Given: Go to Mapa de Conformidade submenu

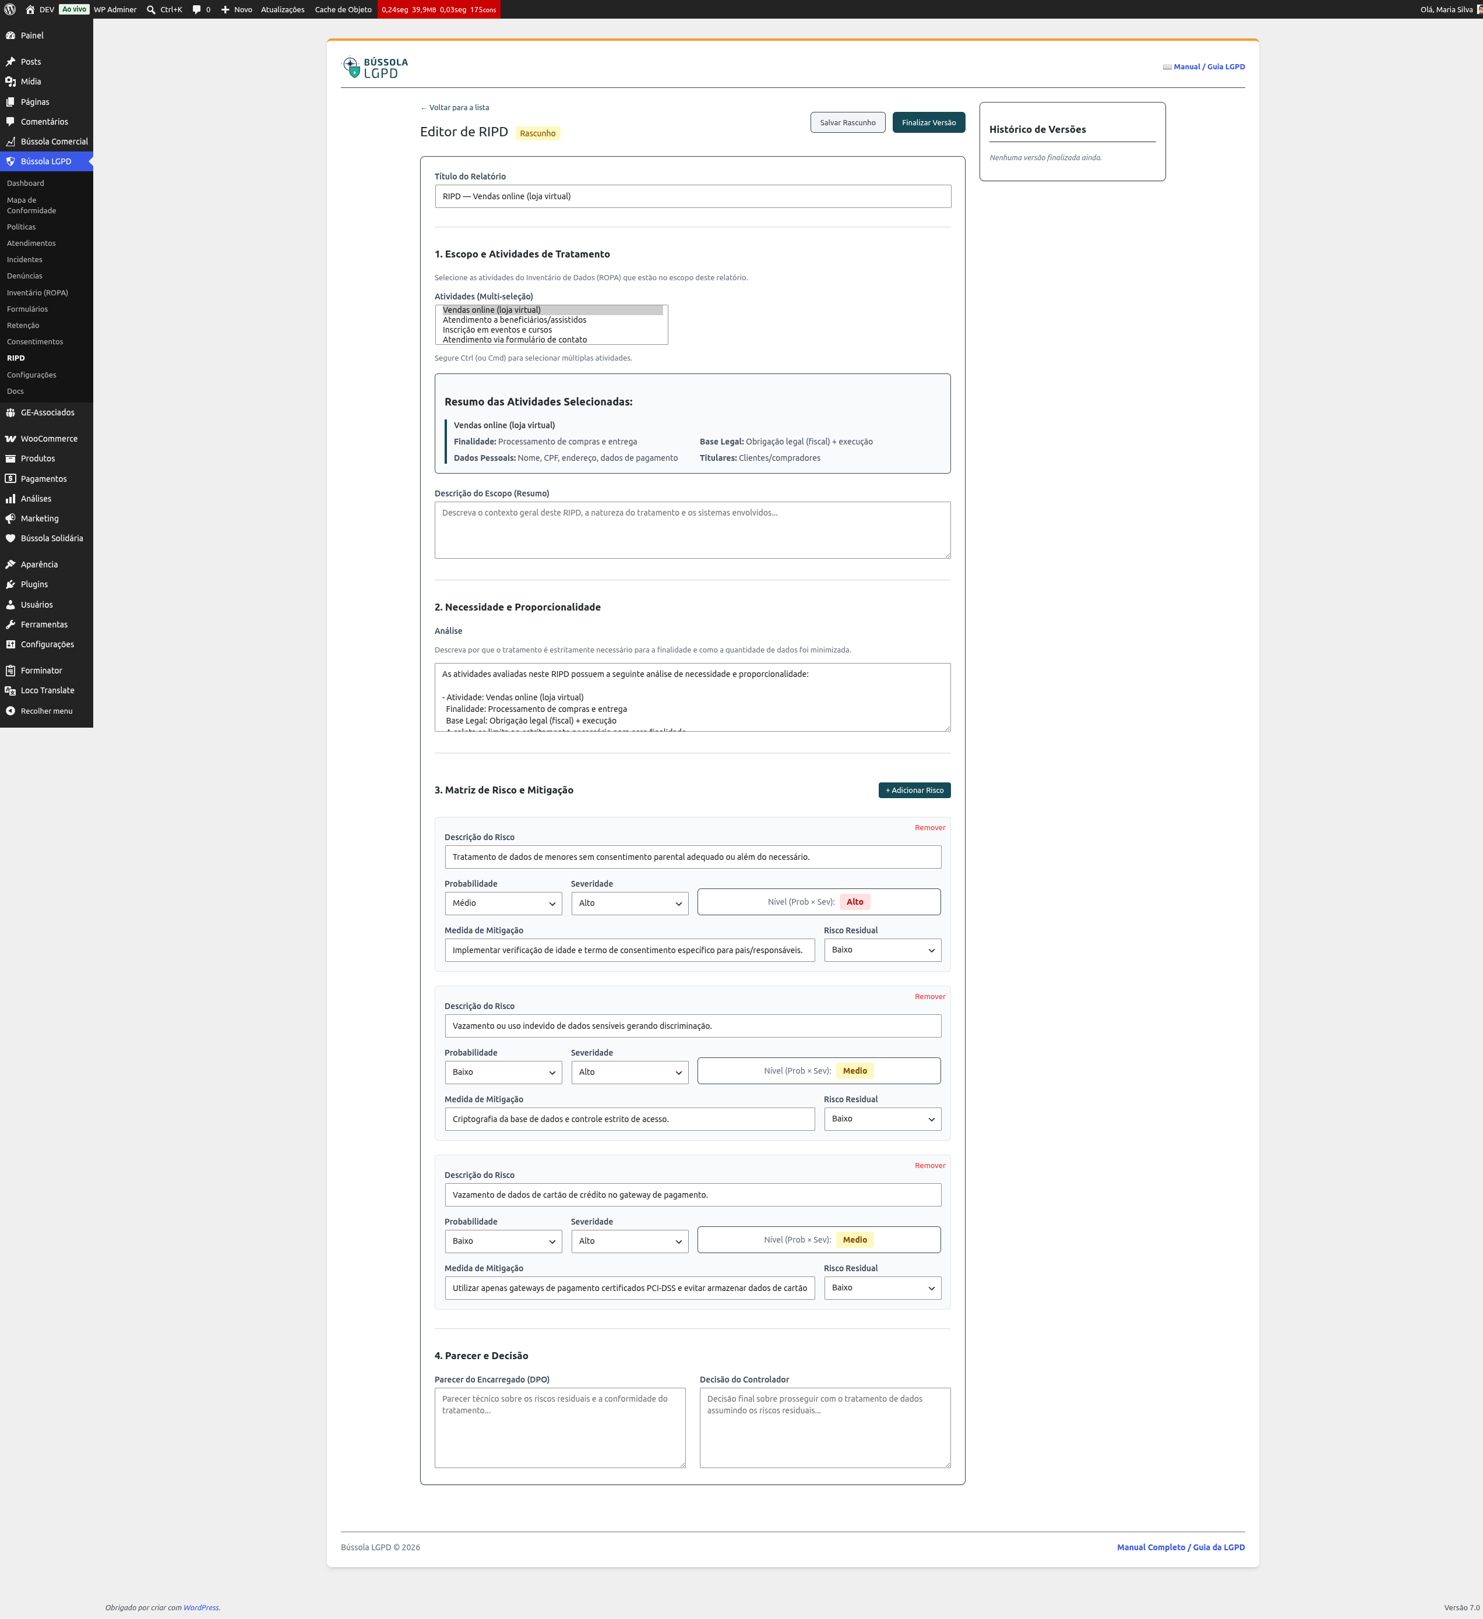Looking at the screenshot, I should (x=31, y=206).
